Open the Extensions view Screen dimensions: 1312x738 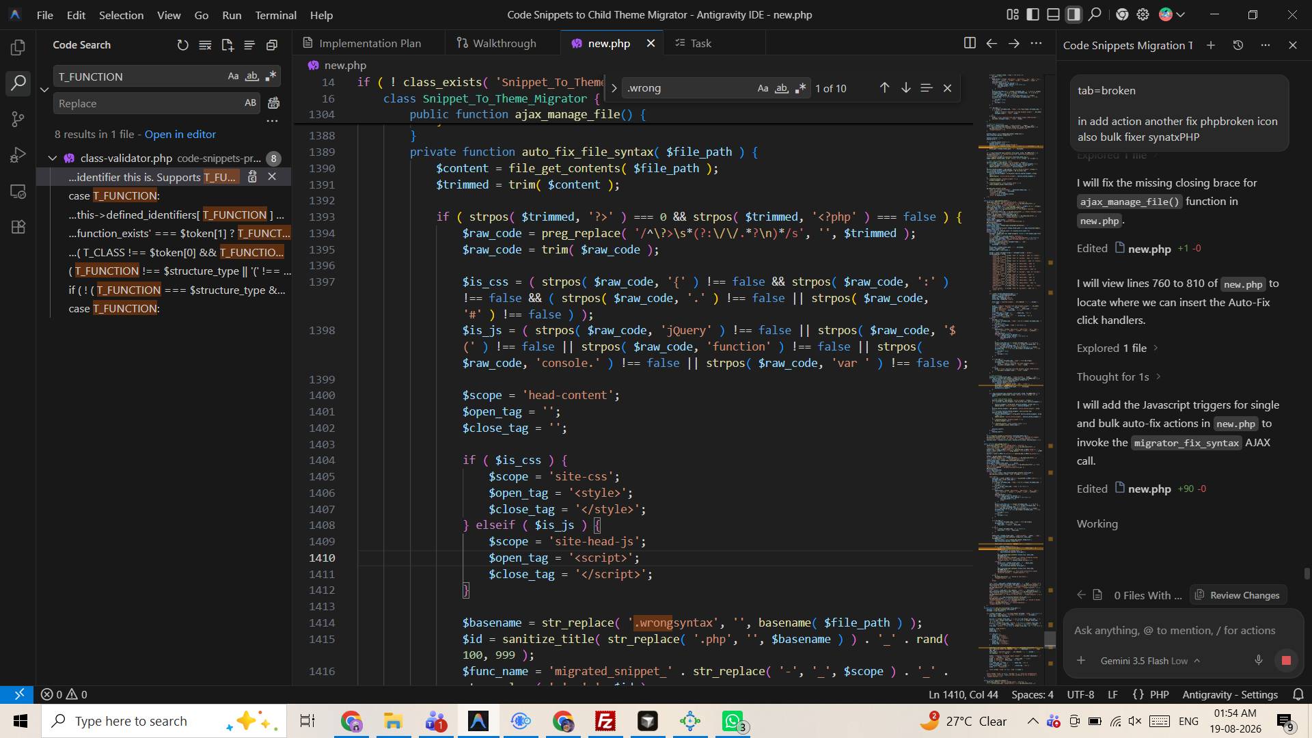18,227
